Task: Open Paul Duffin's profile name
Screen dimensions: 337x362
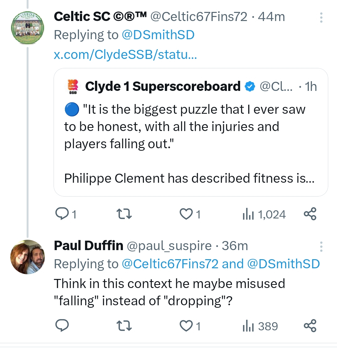Action: [88, 246]
